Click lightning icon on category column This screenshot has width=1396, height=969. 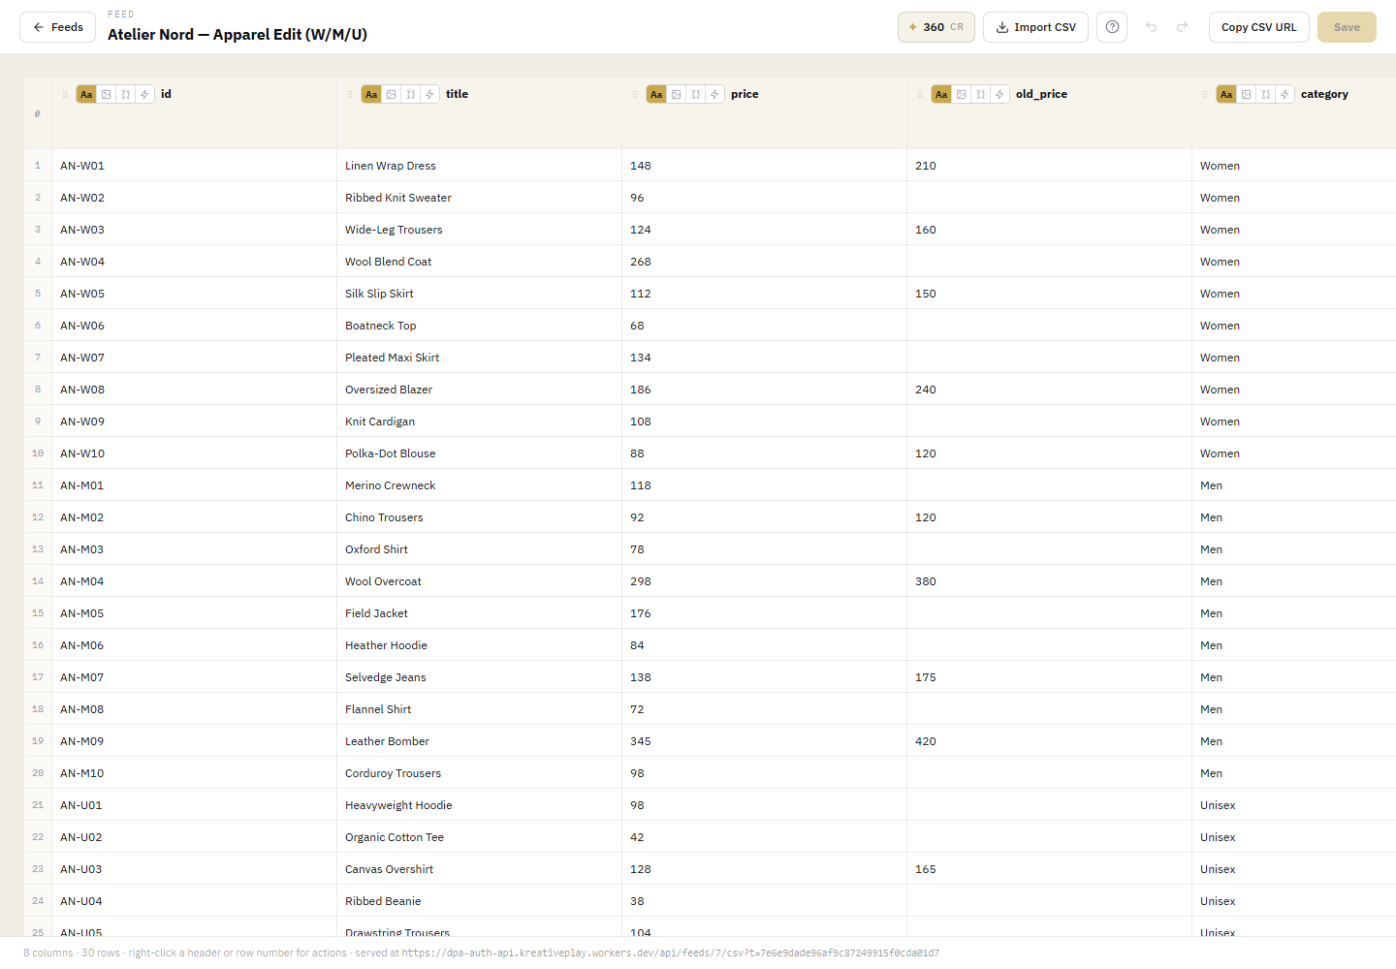click(x=1285, y=94)
